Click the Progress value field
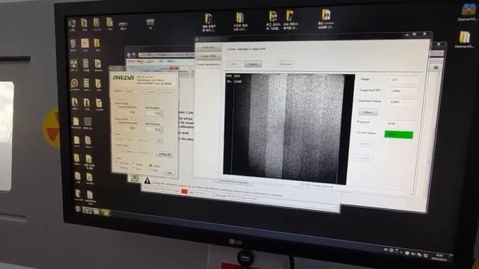Screen dimensions: 479x269 401,123
